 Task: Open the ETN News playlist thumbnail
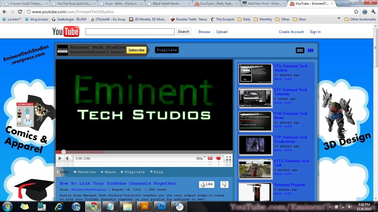coord(255,121)
